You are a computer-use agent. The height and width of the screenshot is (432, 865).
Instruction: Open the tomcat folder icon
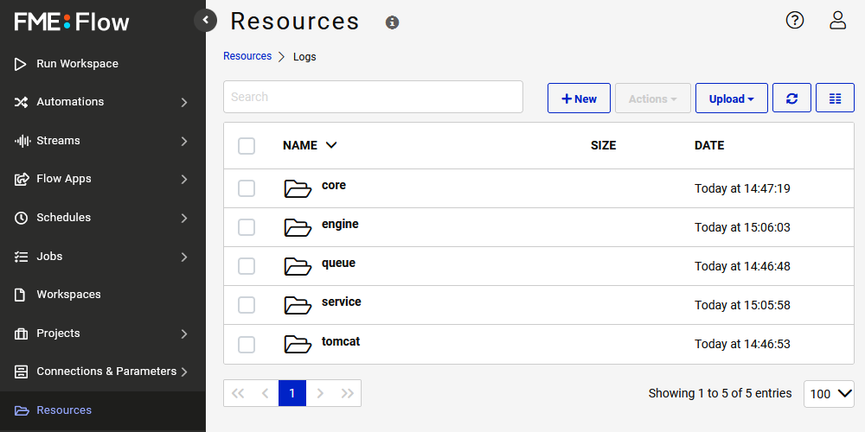click(298, 344)
